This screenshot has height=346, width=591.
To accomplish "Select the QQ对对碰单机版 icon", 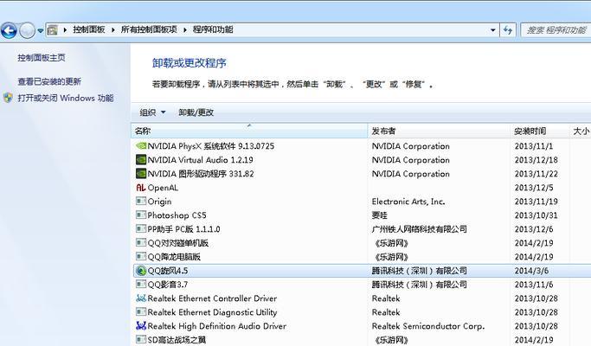I will (x=140, y=243).
